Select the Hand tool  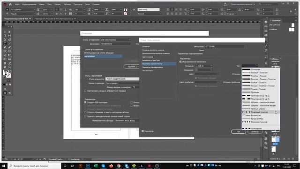(x=5, y=67)
